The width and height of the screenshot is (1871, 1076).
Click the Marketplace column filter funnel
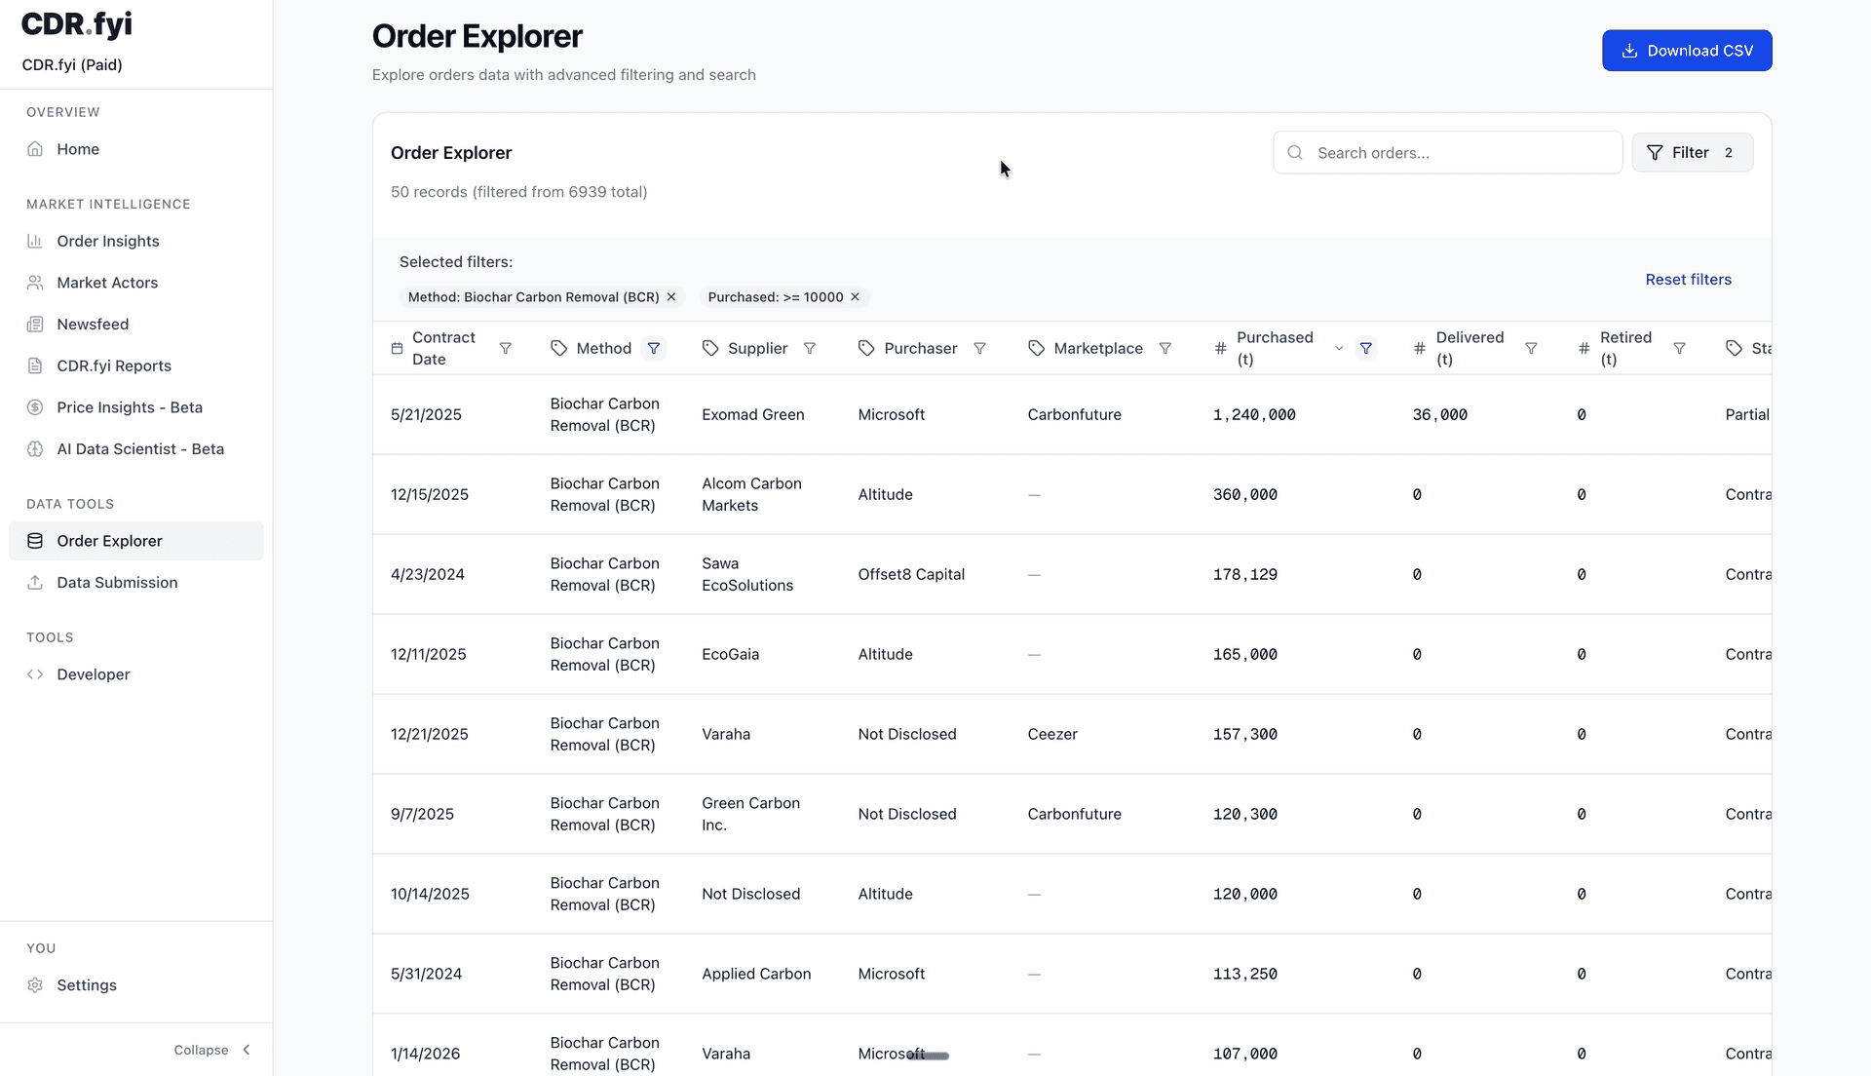[x=1165, y=348]
